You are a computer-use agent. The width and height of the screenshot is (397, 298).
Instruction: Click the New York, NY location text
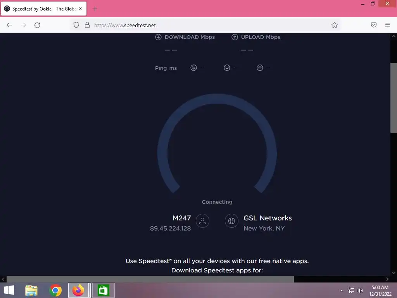(x=264, y=228)
